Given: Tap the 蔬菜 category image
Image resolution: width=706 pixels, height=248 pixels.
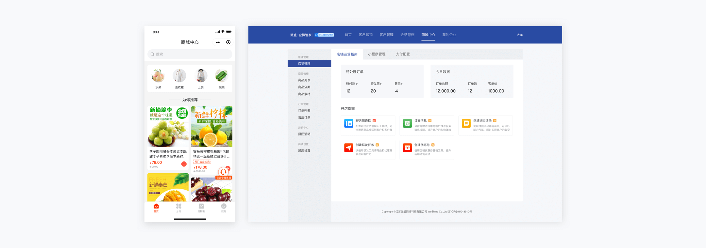Looking at the screenshot, I should [222, 76].
